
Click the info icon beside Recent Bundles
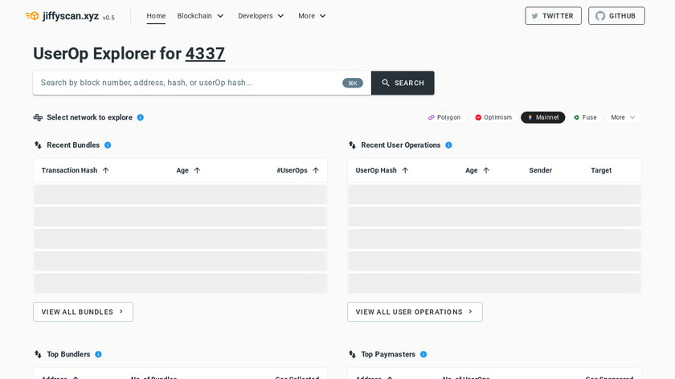coord(108,145)
